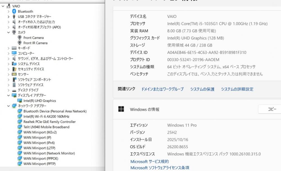Click the Front Camera device icon
The height and width of the screenshot is (171, 281).
[x=20, y=38]
